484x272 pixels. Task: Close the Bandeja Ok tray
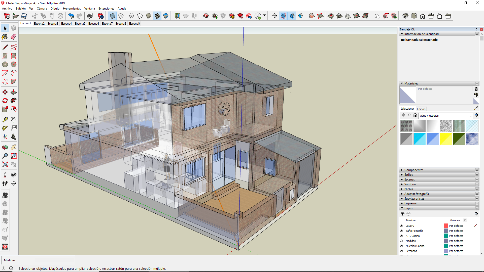tap(481, 29)
